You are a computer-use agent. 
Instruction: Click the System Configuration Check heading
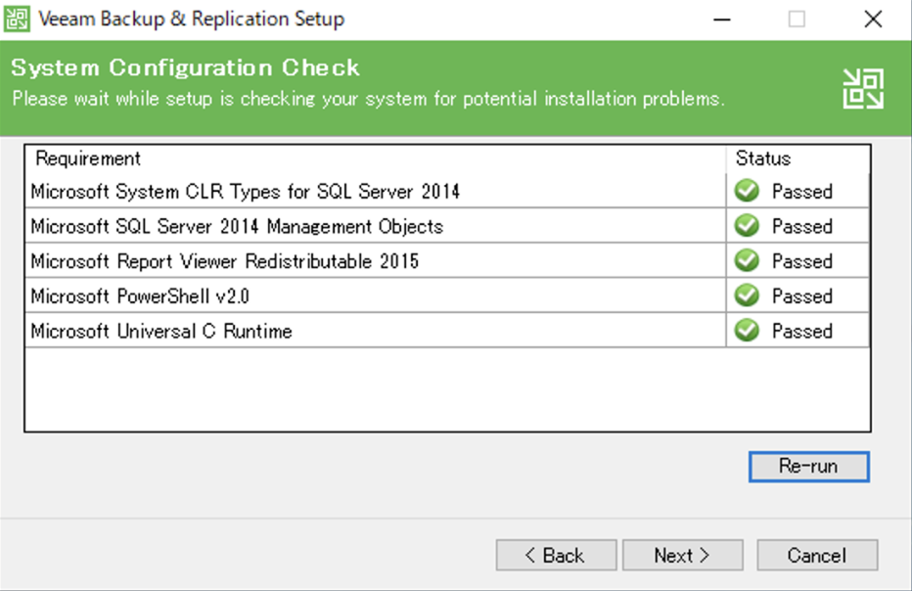pyautogui.click(x=185, y=68)
